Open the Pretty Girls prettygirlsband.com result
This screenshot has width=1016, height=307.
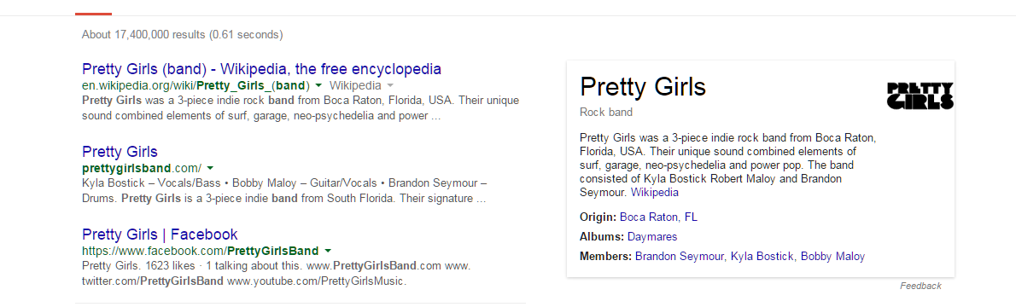point(120,152)
